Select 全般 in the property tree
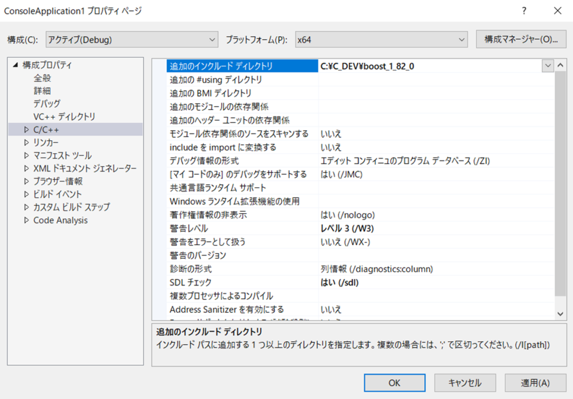This screenshot has width=573, height=399. click(x=43, y=78)
